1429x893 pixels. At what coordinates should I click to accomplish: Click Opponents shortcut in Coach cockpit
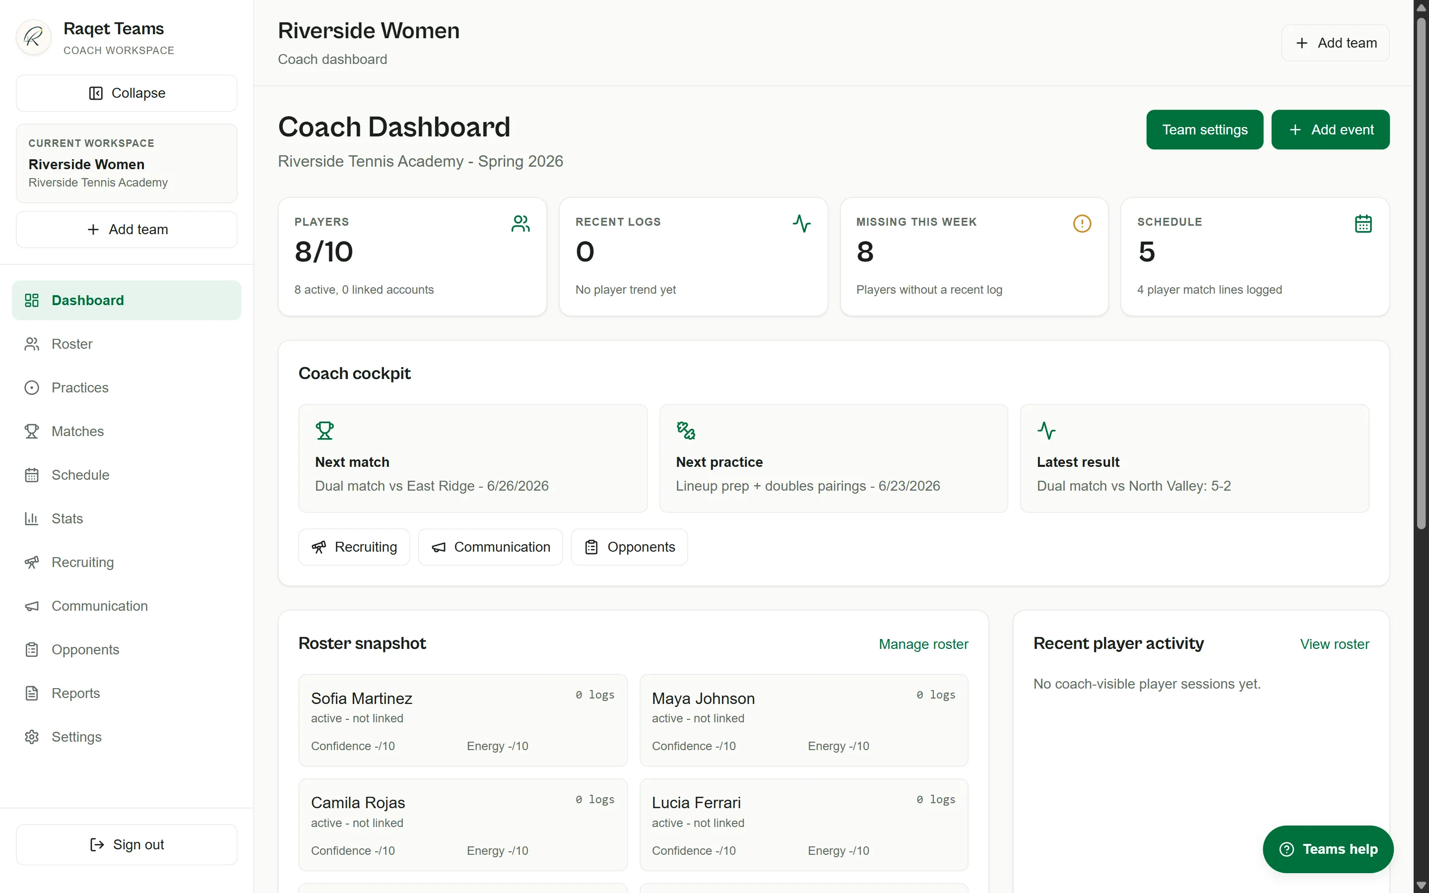pos(629,547)
